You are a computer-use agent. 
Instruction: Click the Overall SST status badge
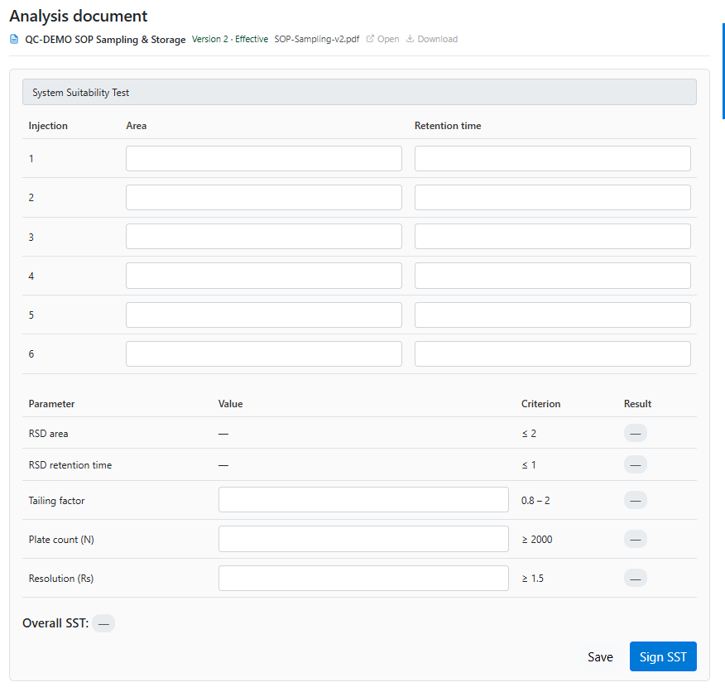coord(103,623)
